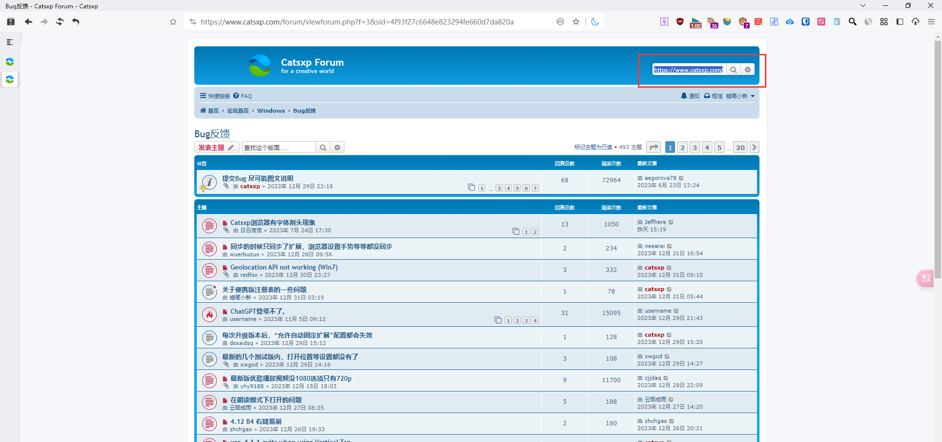Expand the 蜡笔小新 user menu
The width and height of the screenshot is (942, 442).
click(740, 96)
